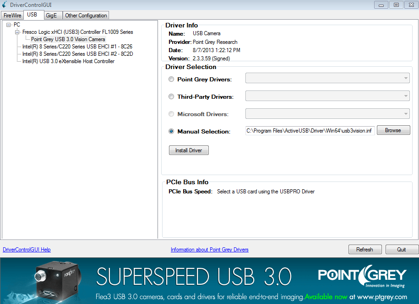This screenshot has height=304, width=419.
Task: Click the Install Driver button
Action: [x=189, y=150]
